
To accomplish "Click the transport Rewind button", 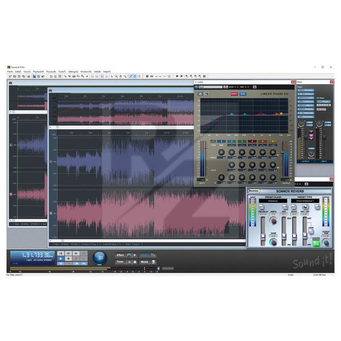I will (x=68, y=253).
